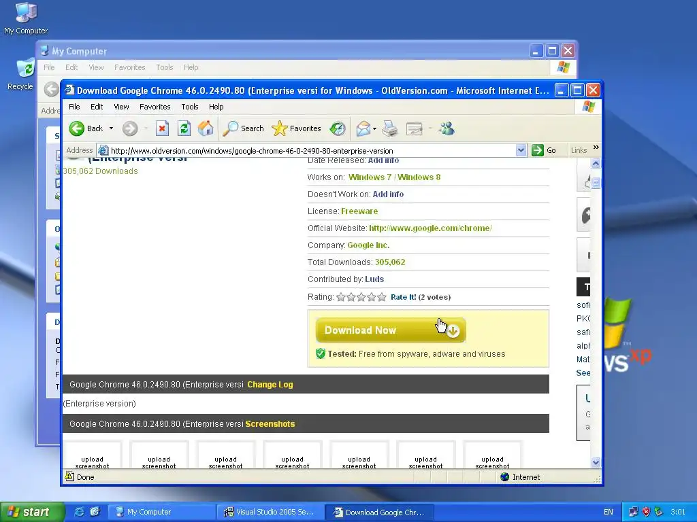Click the Internet zone globe in status bar
This screenshot has height=522, width=697.
(x=504, y=477)
